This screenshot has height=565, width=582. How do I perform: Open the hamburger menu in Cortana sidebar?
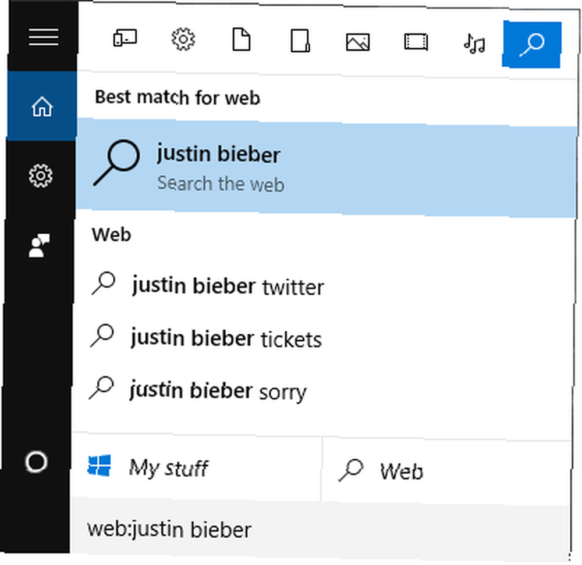pyautogui.click(x=44, y=37)
